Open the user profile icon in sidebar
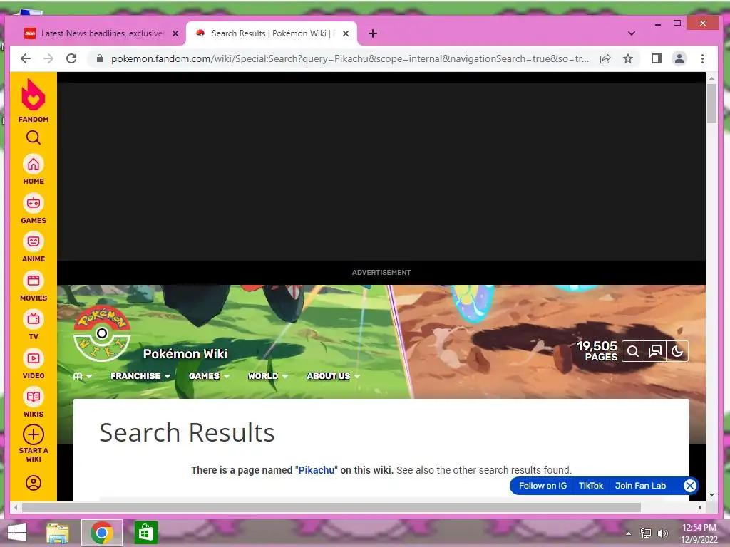 (33, 483)
